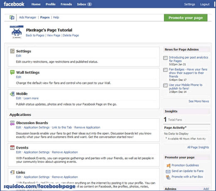This screenshot has width=216, height=191.
Task: Click news icon beside Fan Badges item
Action: pos(165,70)
